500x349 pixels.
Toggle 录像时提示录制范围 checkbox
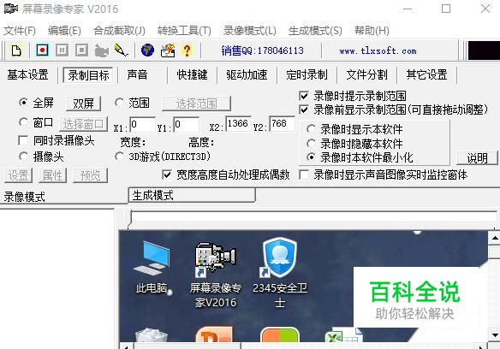(x=304, y=96)
